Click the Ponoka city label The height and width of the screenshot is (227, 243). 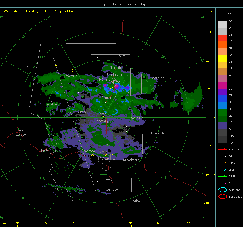point(123,56)
